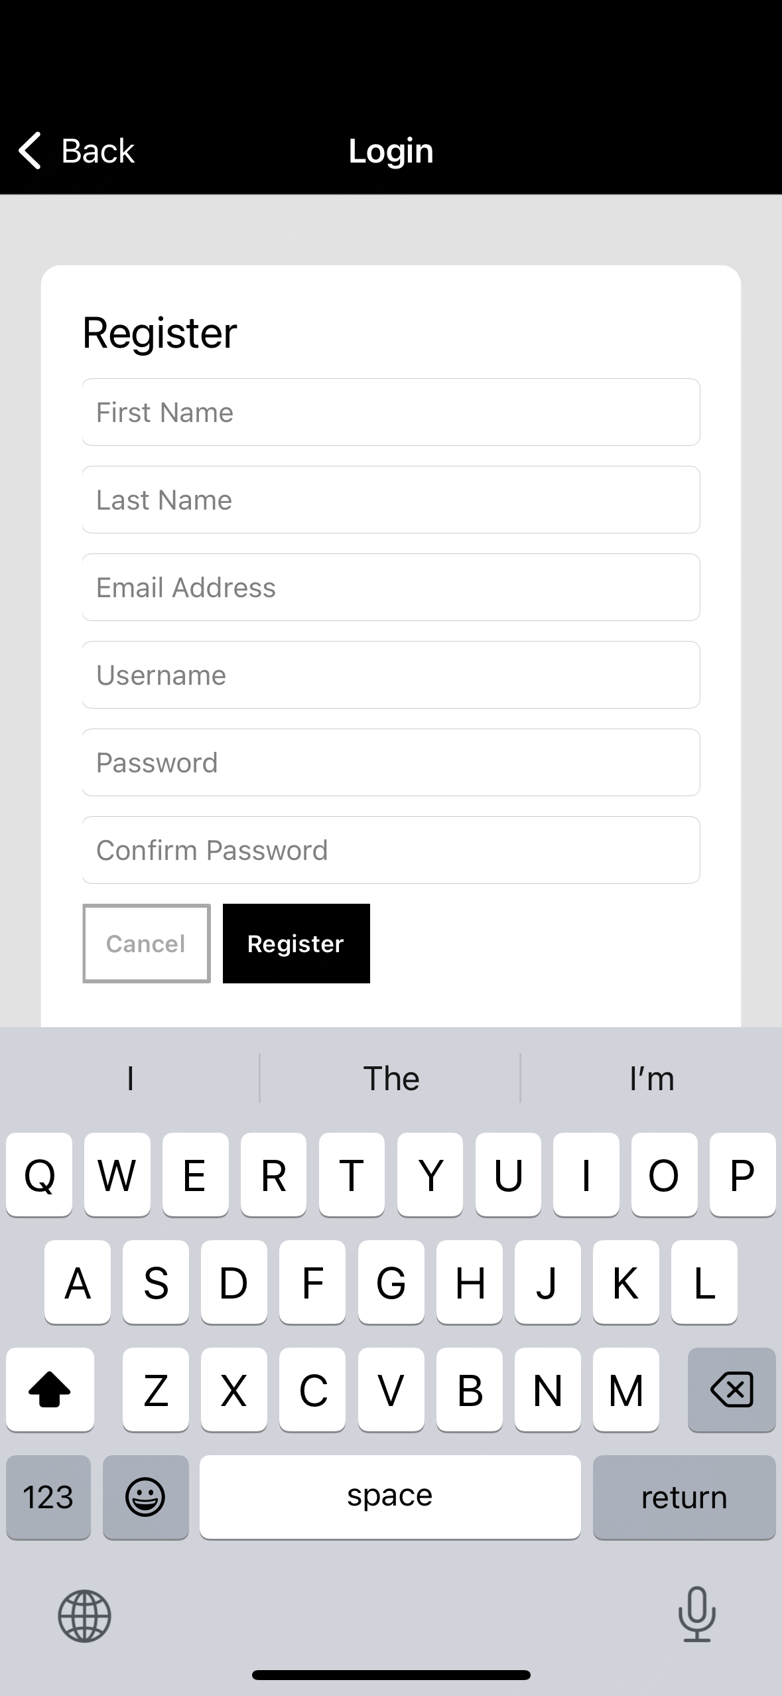Image resolution: width=782 pixels, height=1696 pixels.
Task: Select the Last Name field
Action: coord(391,500)
